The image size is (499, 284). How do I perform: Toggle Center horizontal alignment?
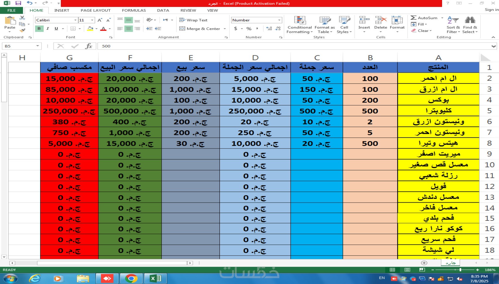click(x=129, y=29)
